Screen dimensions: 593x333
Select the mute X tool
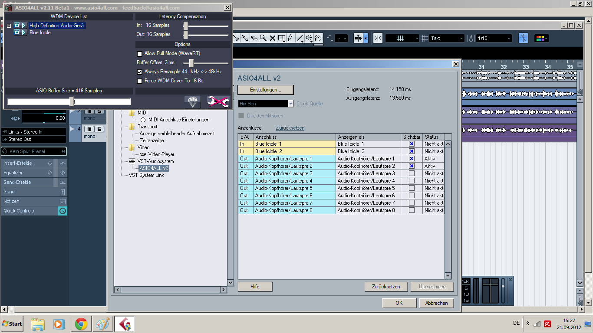pos(273,38)
